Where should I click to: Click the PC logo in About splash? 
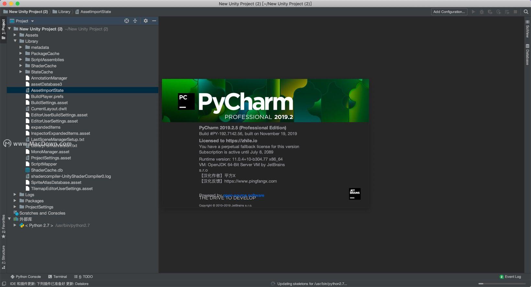pos(186,101)
